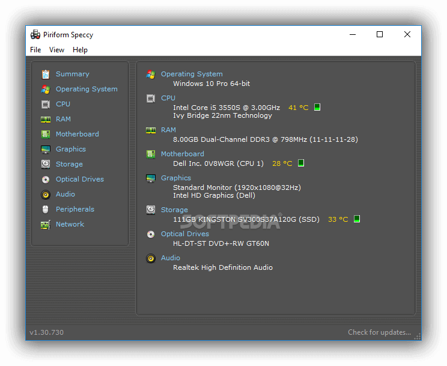Click the Graphics monitor icon in sidebar
The height and width of the screenshot is (366, 447).
point(46,149)
